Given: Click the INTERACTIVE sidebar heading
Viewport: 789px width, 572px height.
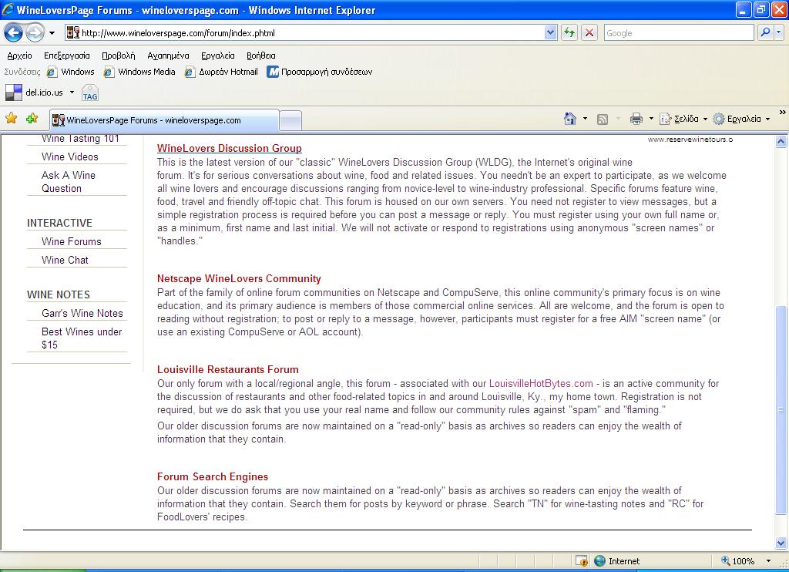Looking at the screenshot, I should tap(59, 223).
